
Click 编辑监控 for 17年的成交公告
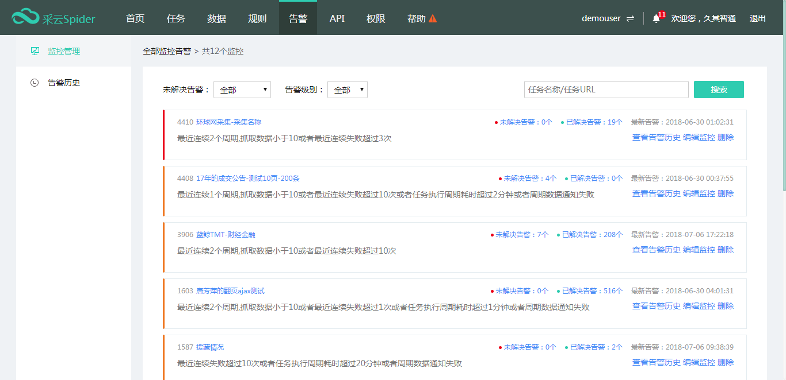699,193
